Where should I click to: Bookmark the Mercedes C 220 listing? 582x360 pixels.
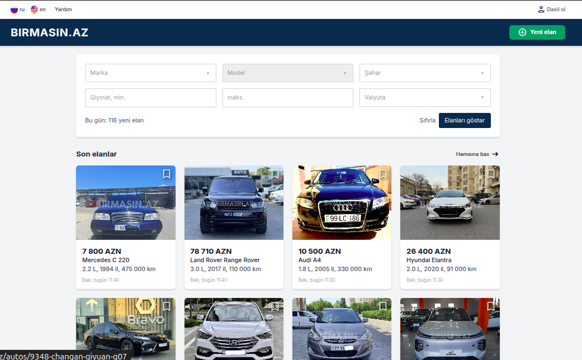tap(167, 174)
